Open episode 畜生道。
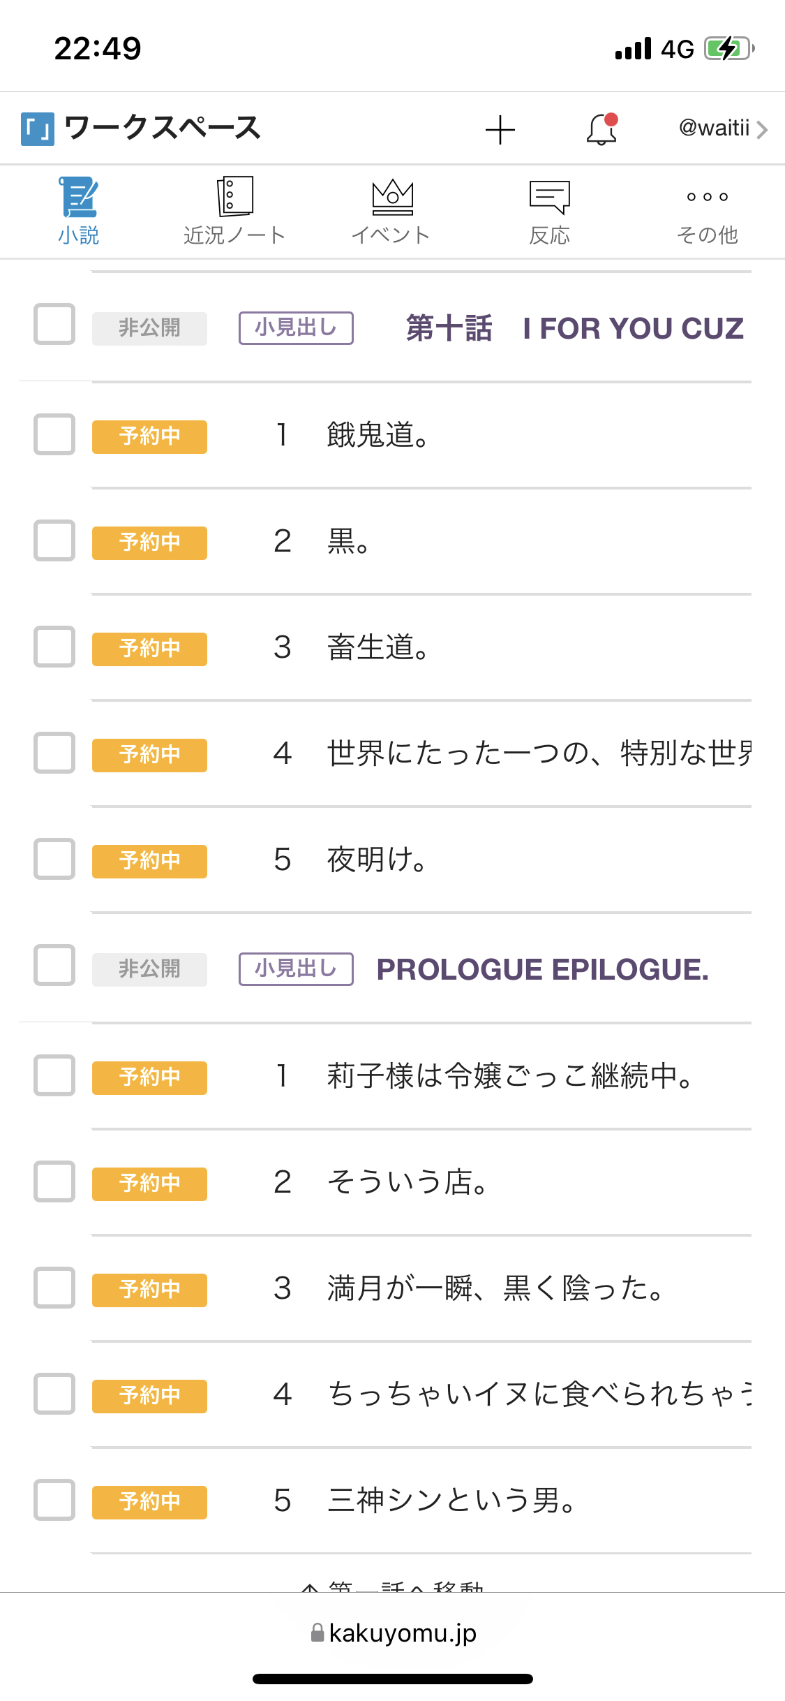785x1701 pixels. point(377,647)
